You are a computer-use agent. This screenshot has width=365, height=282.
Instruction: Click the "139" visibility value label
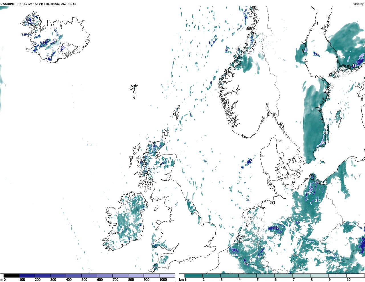click(x=307, y=194)
